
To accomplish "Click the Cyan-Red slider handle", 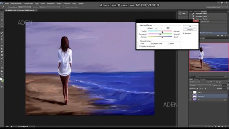I will [162, 32].
